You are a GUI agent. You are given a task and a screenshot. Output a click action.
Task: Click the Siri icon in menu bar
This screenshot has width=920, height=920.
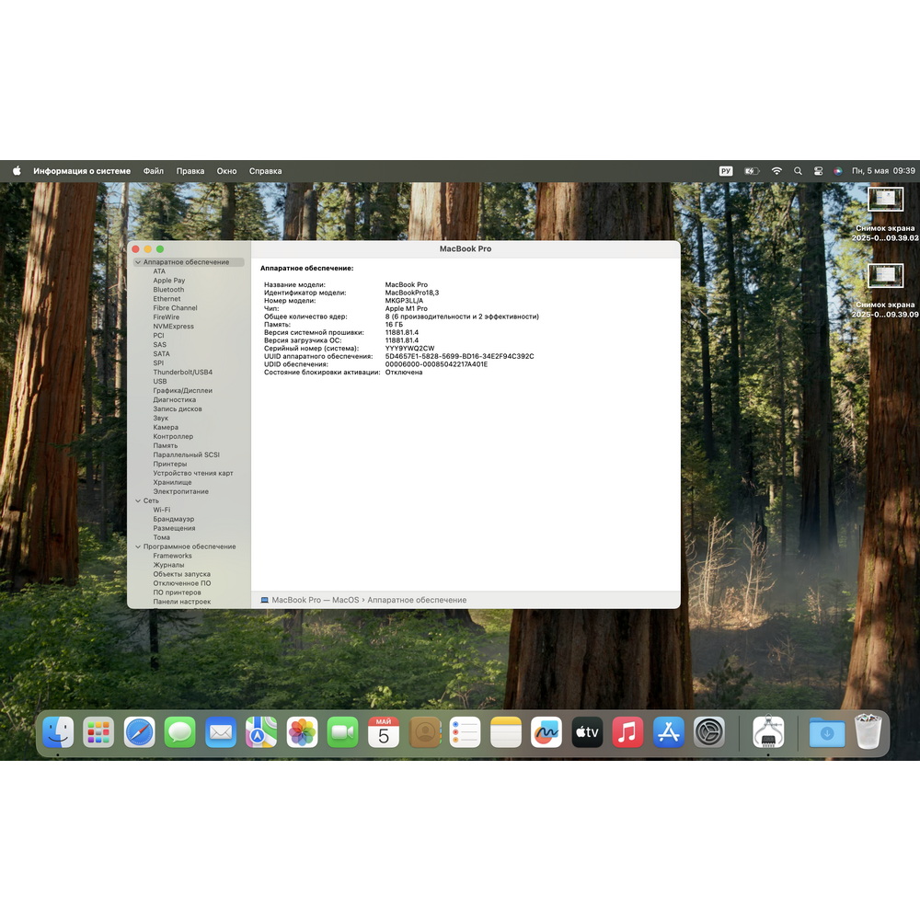tap(838, 171)
